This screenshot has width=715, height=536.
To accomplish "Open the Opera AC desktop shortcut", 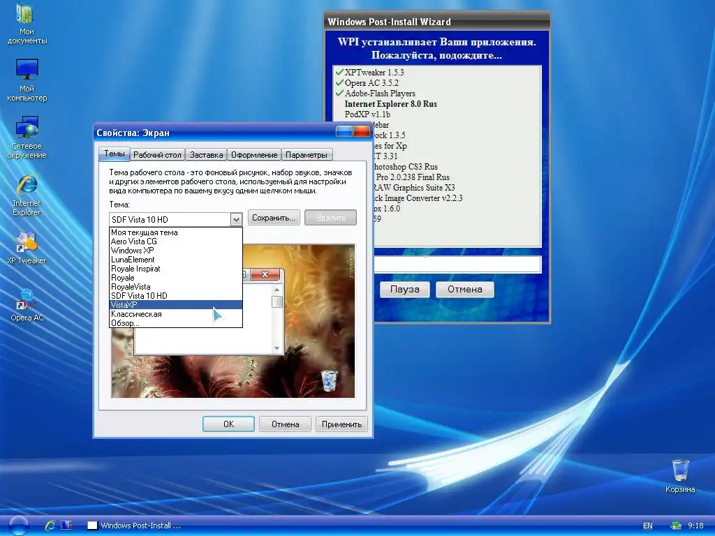I will point(27,304).
